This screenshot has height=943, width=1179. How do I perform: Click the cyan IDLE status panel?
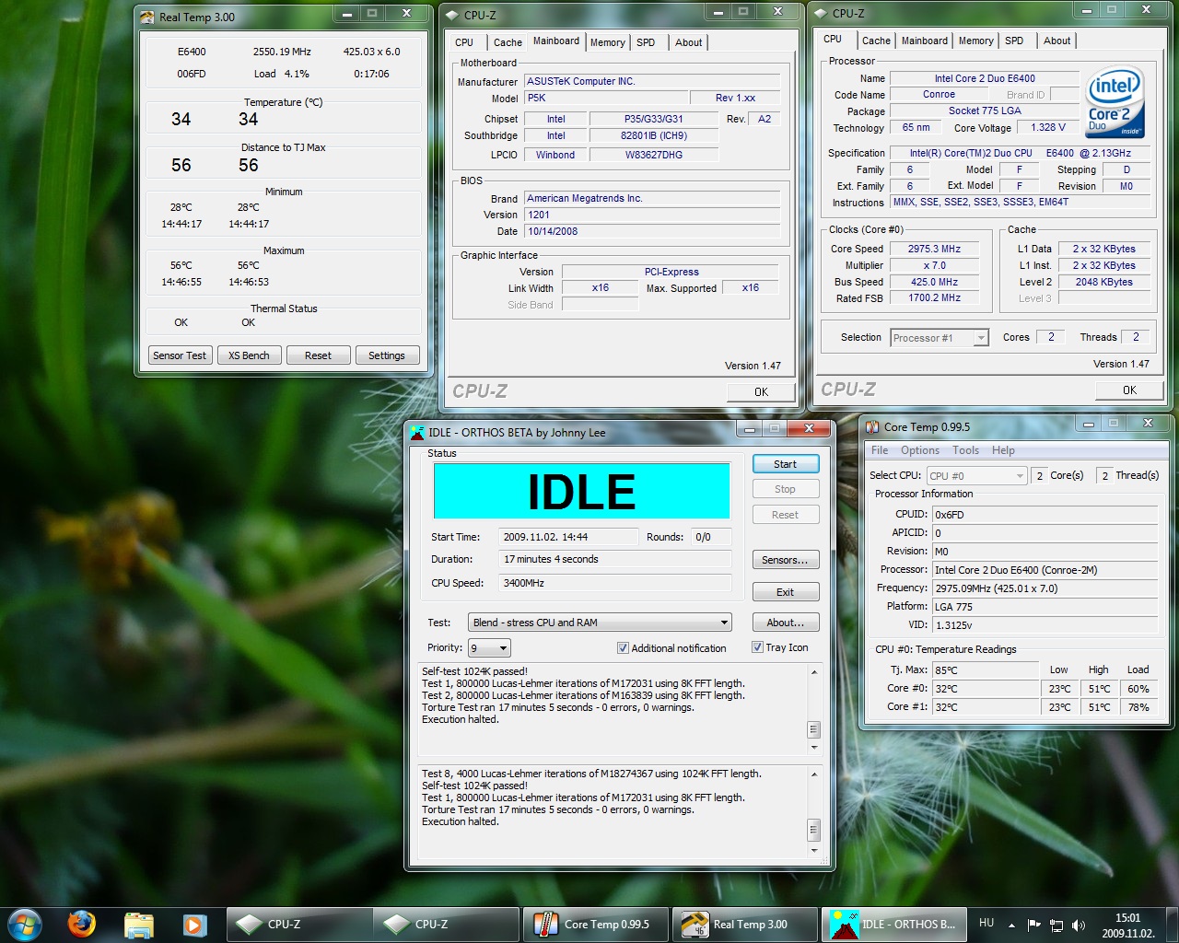point(582,491)
